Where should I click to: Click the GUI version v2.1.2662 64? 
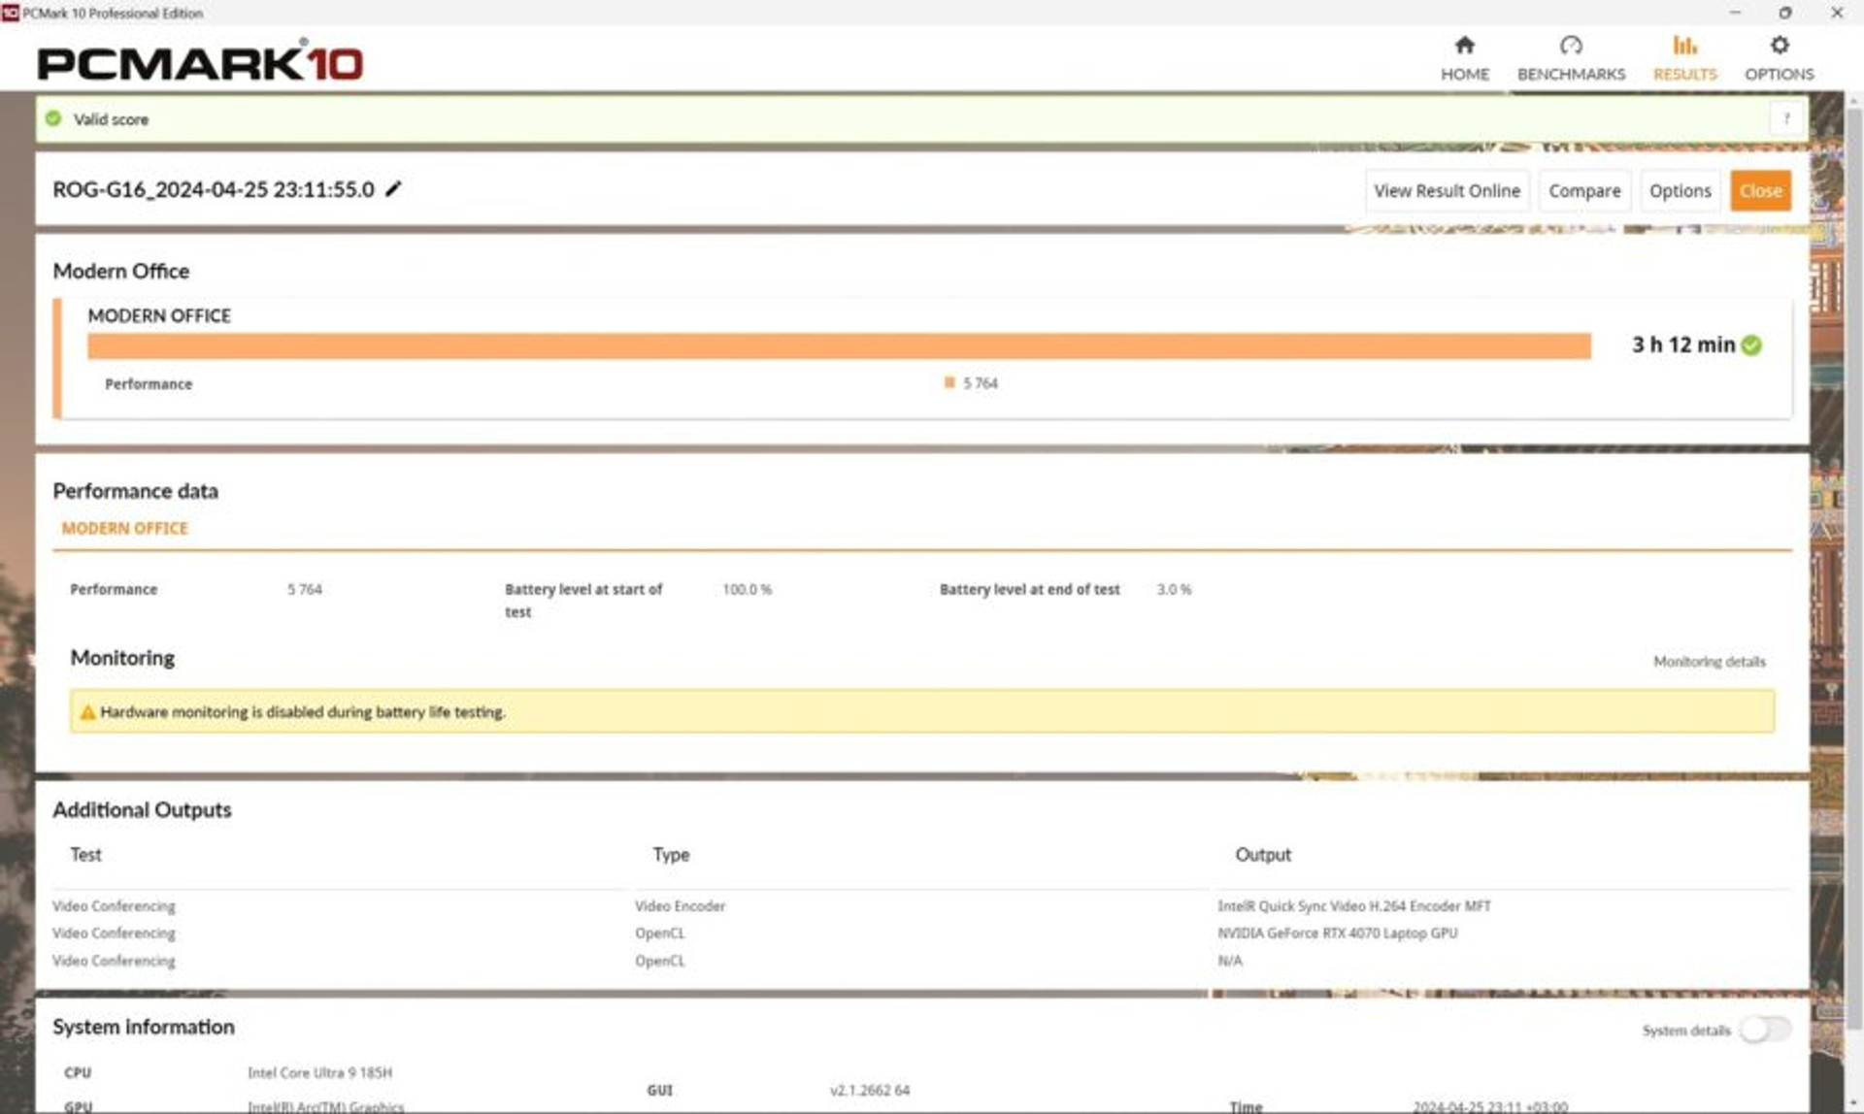(870, 1090)
